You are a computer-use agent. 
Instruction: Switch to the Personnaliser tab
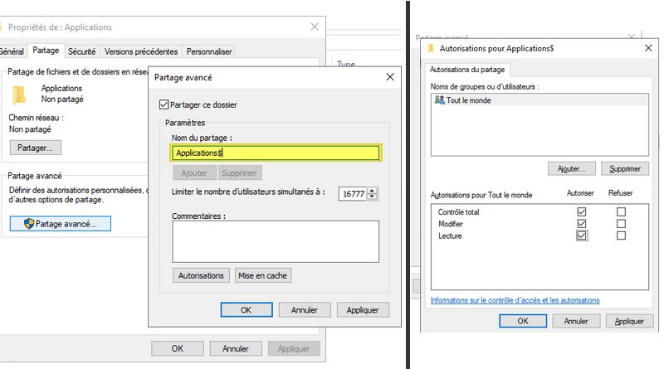pos(208,51)
